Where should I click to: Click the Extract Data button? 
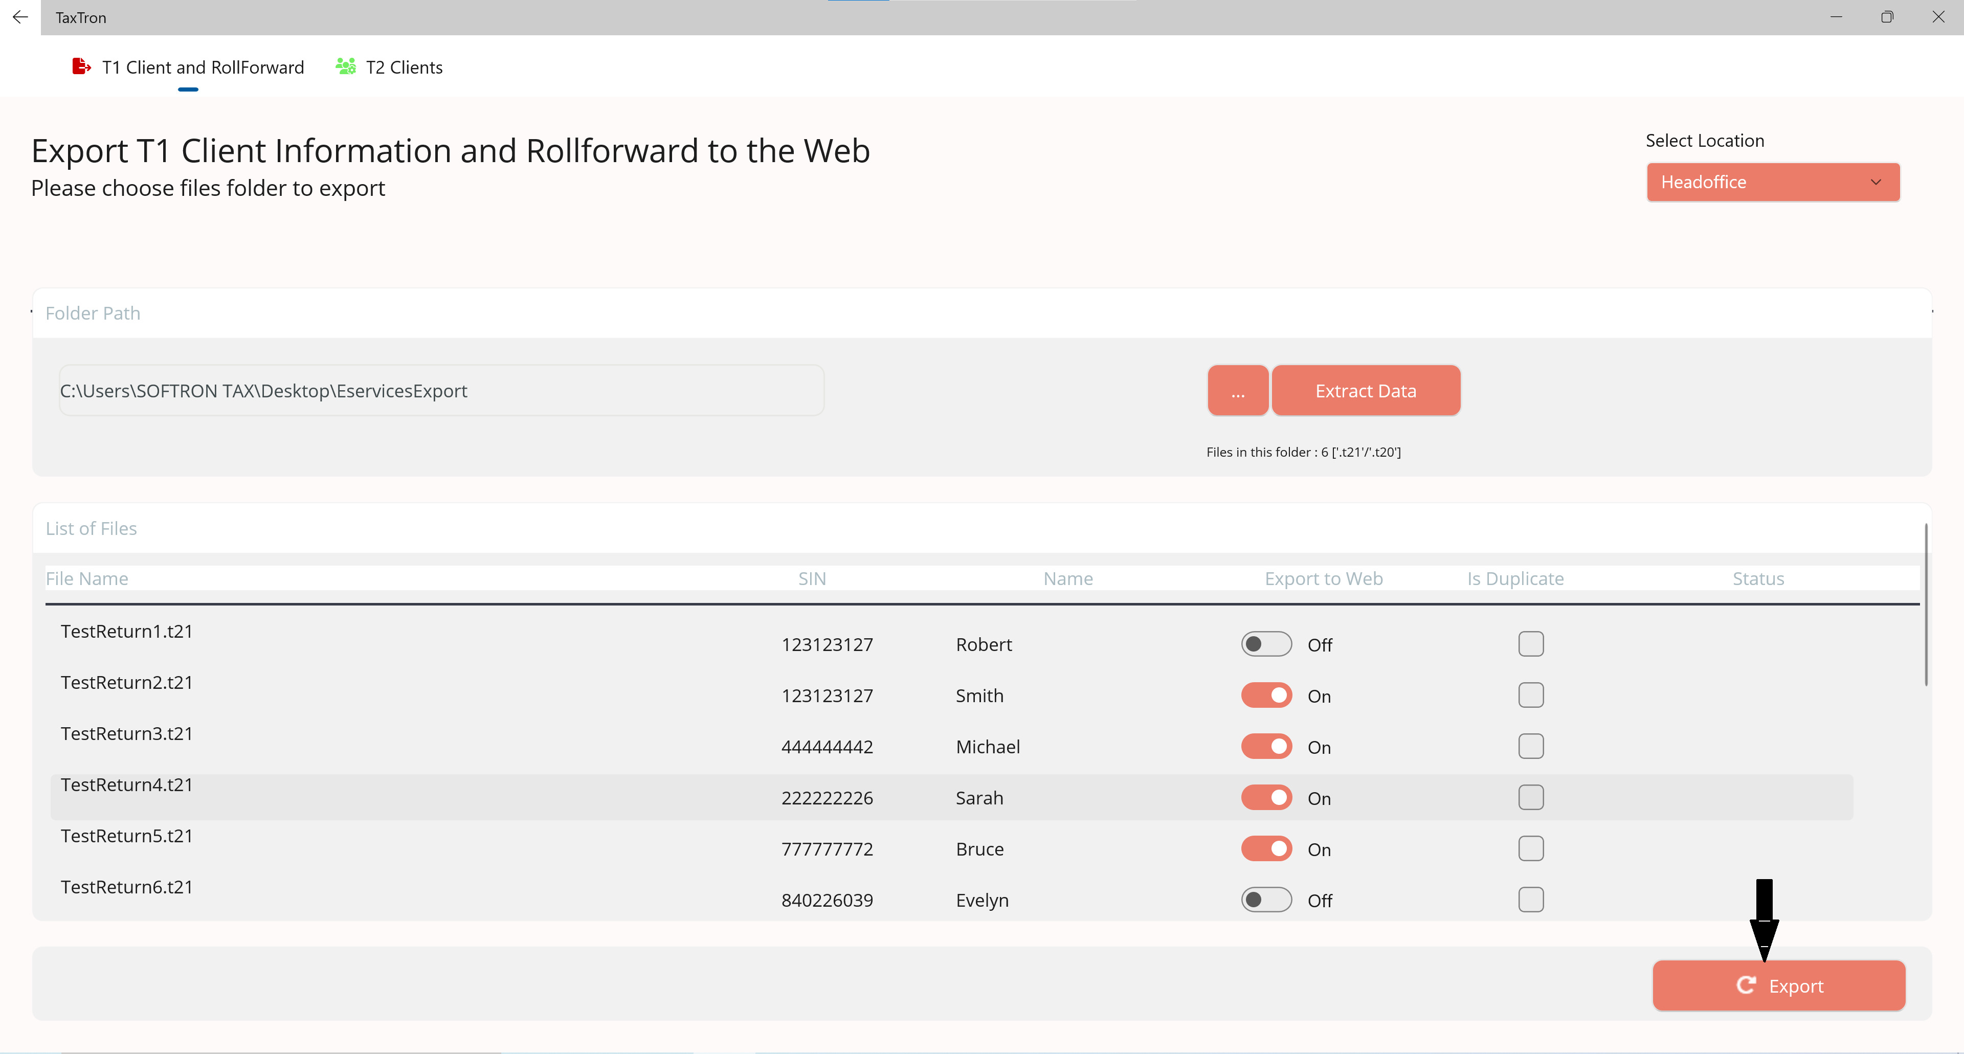click(1366, 390)
